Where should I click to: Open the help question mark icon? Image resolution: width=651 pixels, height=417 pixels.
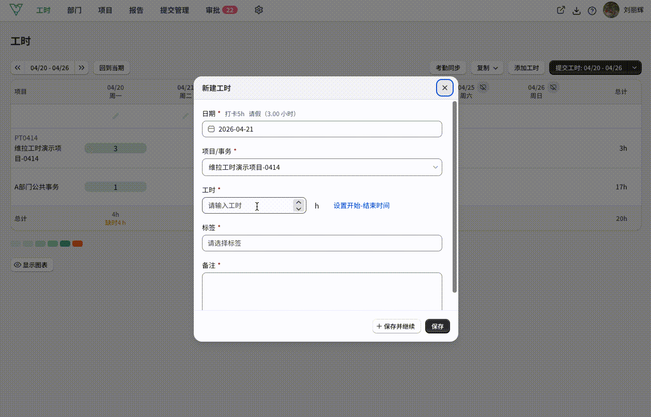(592, 11)
